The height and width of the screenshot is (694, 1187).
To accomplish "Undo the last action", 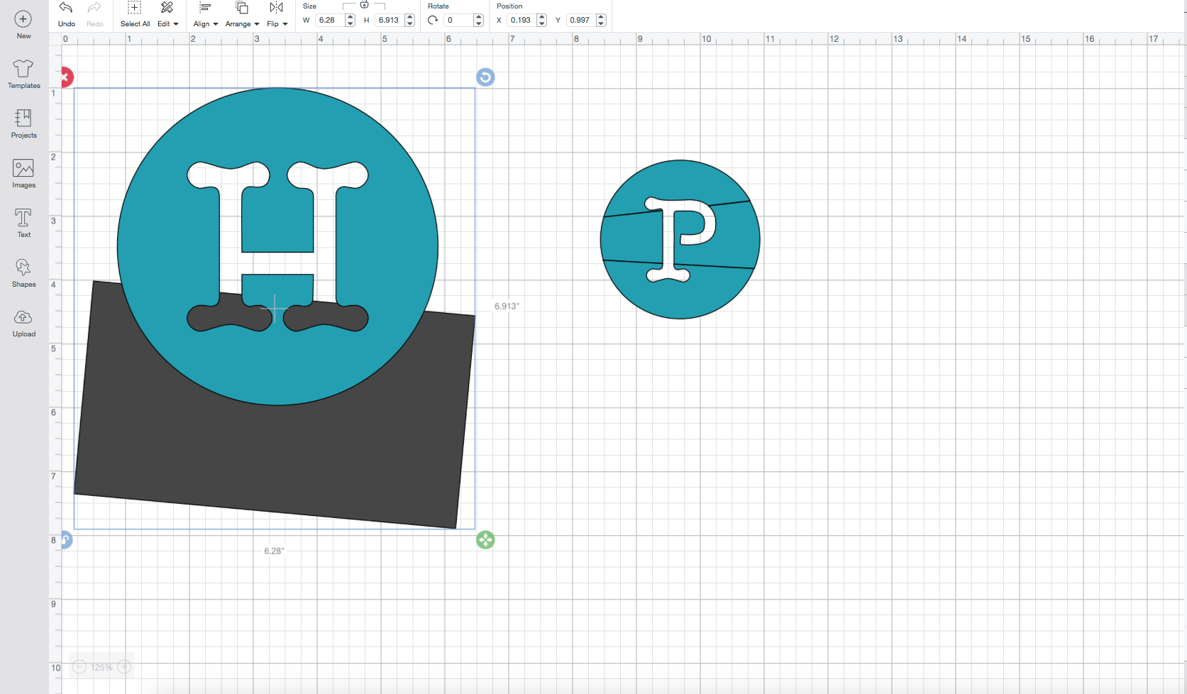I will (66, 14).
